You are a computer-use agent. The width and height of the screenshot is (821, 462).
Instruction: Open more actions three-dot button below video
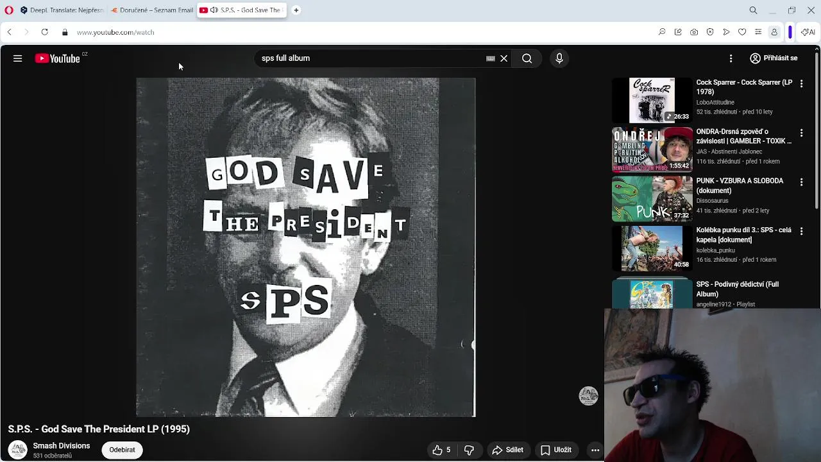pyautogui.click(x=595, y=450)
